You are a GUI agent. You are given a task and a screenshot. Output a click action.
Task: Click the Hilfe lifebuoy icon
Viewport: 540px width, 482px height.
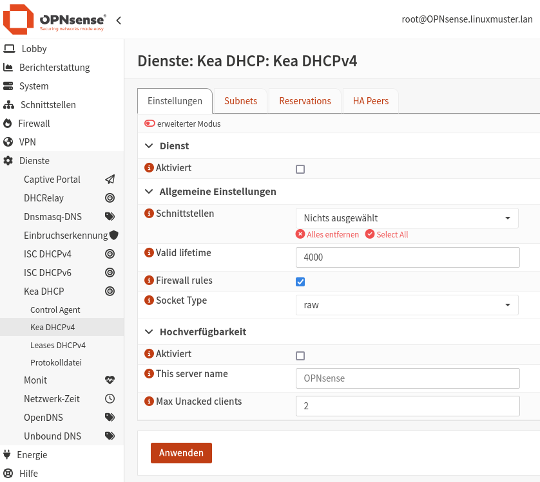(8, 474)
